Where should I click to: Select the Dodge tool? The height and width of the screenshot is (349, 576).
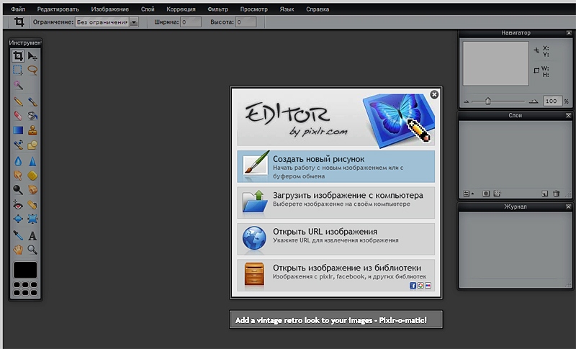tap(17, 190)
